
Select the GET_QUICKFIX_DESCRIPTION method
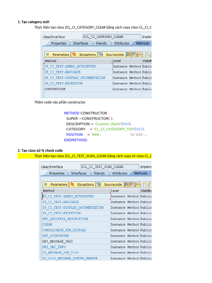point(65,219)
